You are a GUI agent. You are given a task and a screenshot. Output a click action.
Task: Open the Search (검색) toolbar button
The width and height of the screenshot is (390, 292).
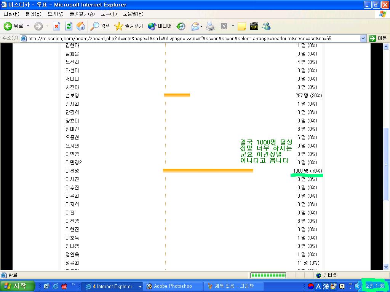point(100,26)
